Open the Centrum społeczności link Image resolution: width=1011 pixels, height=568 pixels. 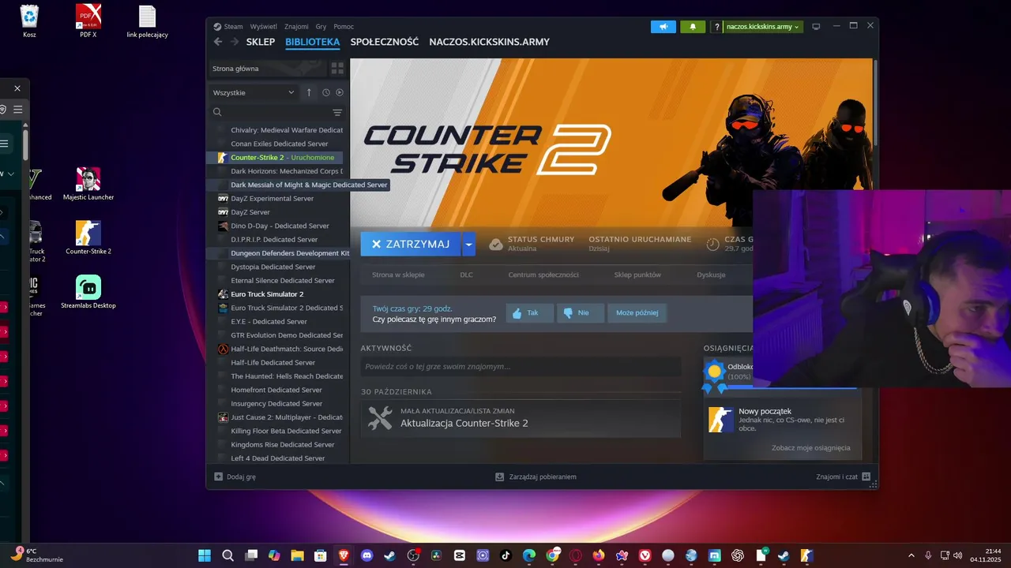click(543, 275)
